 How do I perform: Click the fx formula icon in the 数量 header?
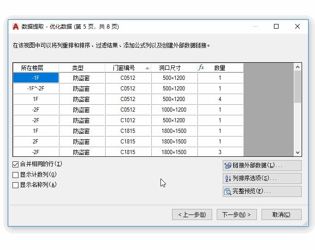click(201, 67)
